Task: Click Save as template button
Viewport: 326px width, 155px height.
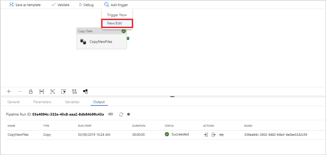Action: pyautogui.click(x=25, y=5)
